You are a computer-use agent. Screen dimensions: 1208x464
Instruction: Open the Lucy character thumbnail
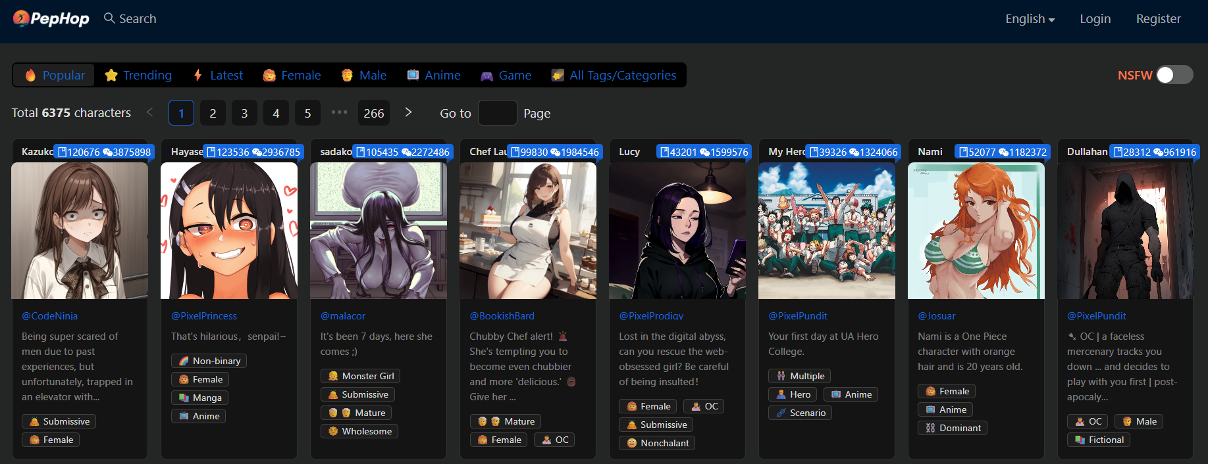pos(677,231)
